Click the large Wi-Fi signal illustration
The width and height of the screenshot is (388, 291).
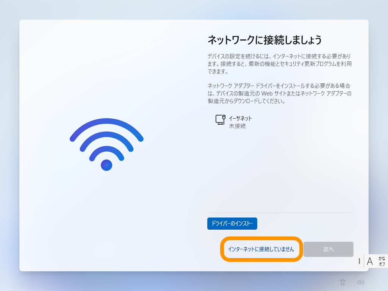(106, 144)
